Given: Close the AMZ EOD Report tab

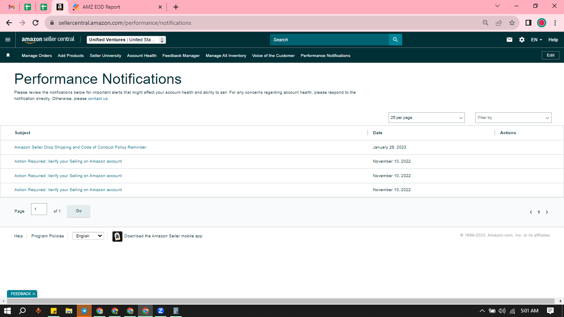Looking at the screenshot, I should pos(161,7).
